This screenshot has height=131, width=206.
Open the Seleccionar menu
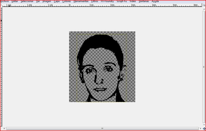tap(27, 1)
